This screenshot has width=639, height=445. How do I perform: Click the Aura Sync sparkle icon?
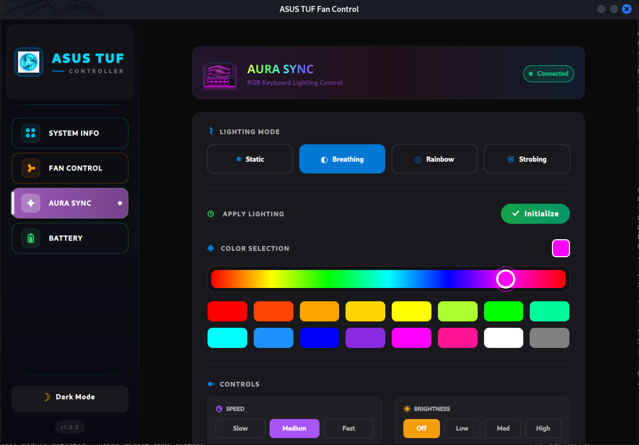point(31,203)
